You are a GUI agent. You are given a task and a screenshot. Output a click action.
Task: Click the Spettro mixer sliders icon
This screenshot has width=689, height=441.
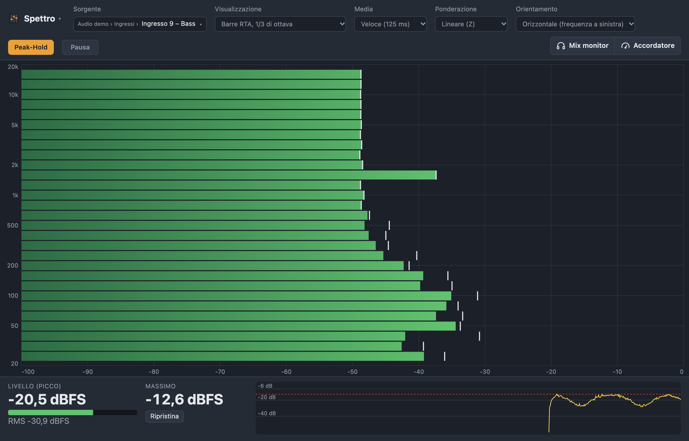[14, 19]
